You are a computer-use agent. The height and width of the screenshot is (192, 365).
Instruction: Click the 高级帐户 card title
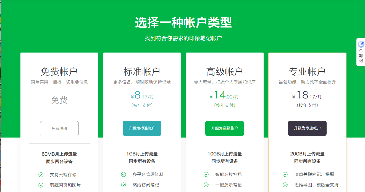coord(224,72)
